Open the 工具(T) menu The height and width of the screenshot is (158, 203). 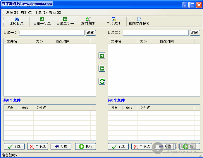pos(41,13)
